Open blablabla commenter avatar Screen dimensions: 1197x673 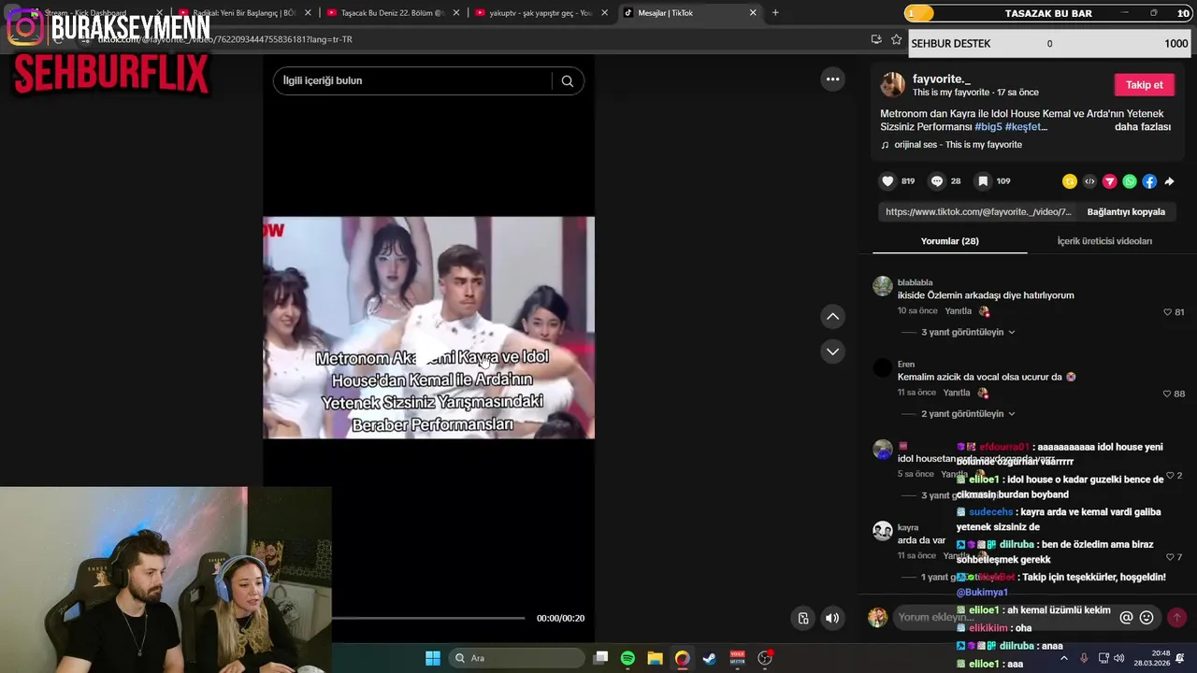(x=882, y=286)
